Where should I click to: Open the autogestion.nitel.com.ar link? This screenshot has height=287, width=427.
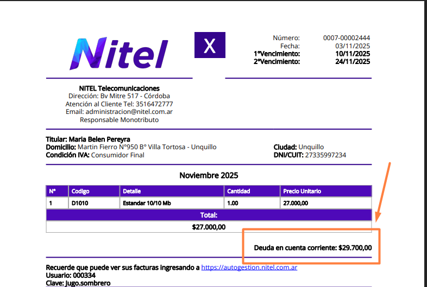249,267
